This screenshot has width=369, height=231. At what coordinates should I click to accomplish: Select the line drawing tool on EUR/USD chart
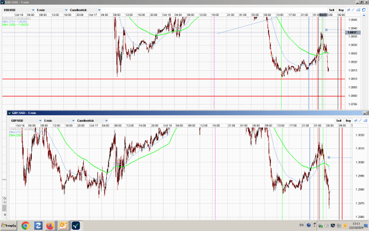tap(353, 10)
